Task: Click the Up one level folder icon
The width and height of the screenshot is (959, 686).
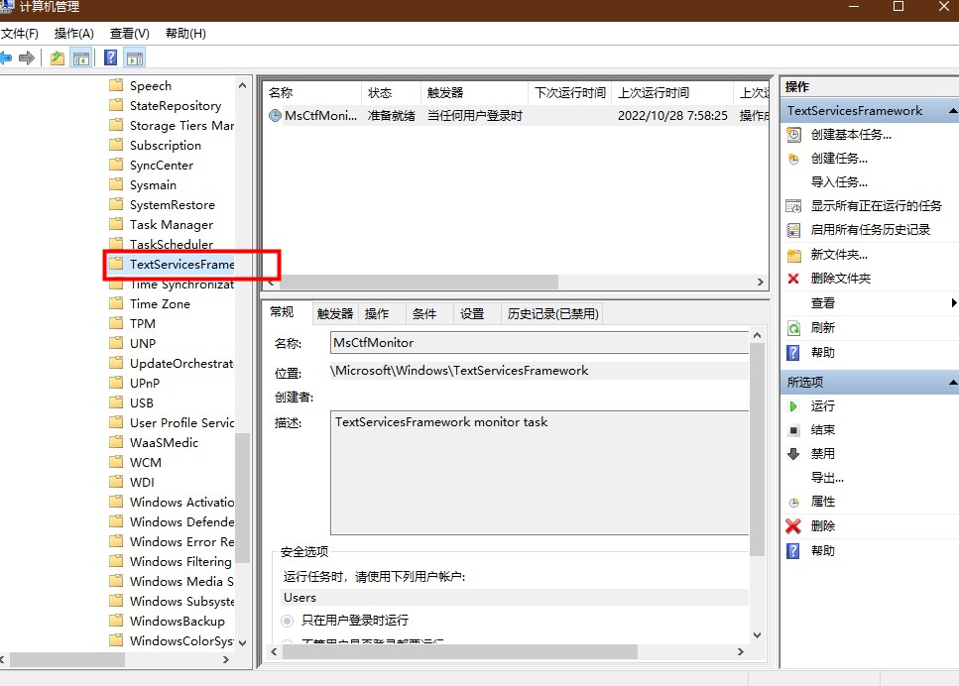Action: coord(57,58)
